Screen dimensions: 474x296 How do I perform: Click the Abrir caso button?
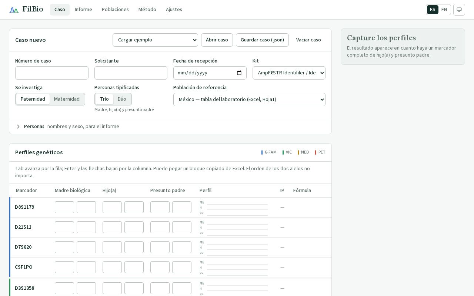click(217, 40)
